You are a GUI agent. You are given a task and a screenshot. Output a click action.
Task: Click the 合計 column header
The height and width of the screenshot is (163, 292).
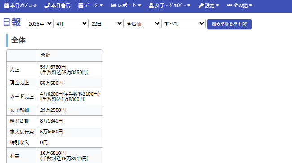pyautogui.click(x=45, y=55)
